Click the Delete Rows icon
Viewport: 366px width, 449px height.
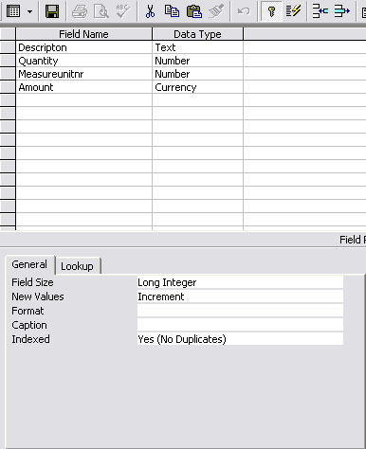click(342, 11)
